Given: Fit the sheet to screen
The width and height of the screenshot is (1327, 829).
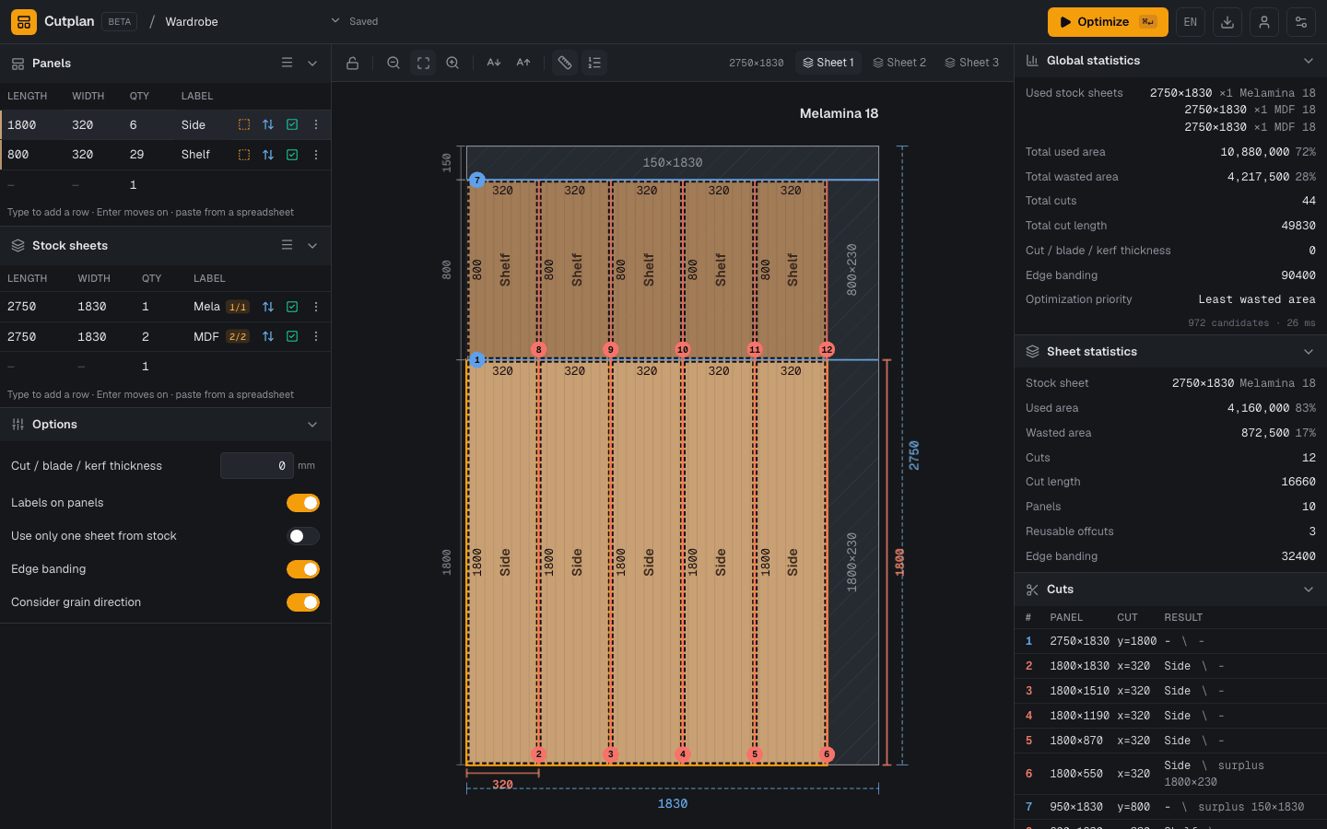Looking at the screenshot, I should (423, 63).
